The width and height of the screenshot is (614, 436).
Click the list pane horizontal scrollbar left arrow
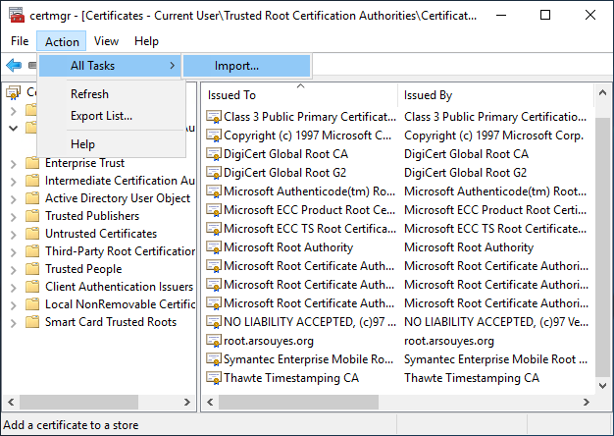(210, 402)
